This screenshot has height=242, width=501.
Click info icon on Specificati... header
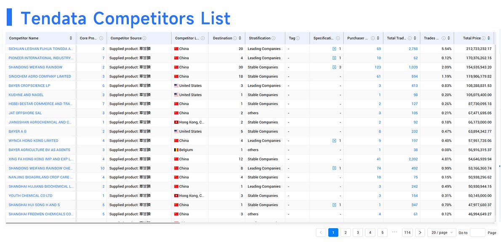[338, 38]
